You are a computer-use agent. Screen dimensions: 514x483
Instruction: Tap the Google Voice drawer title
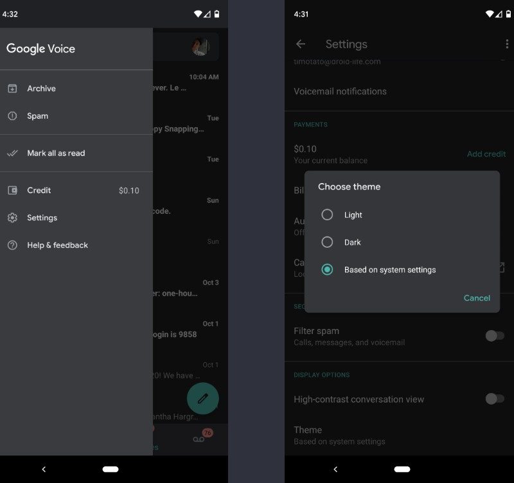(x=40, y=49)
